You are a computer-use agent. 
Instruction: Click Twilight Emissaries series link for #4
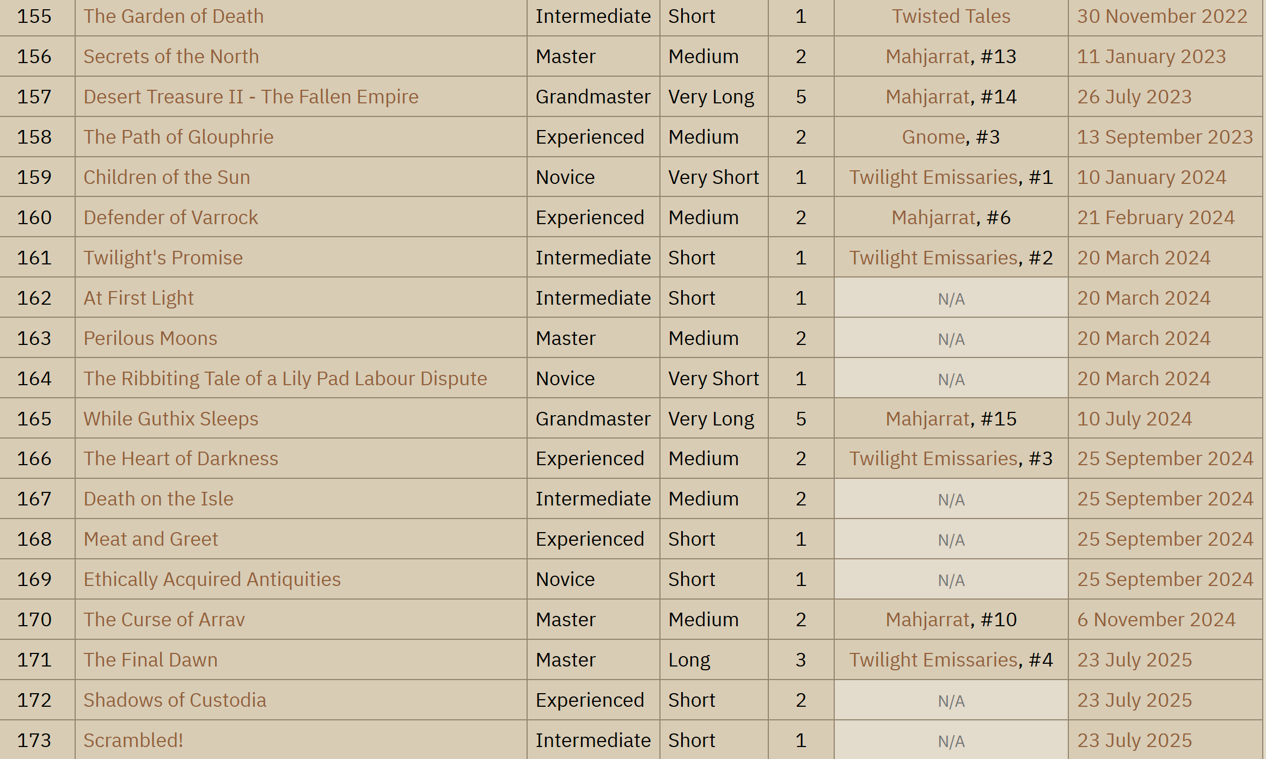[933, 660]
